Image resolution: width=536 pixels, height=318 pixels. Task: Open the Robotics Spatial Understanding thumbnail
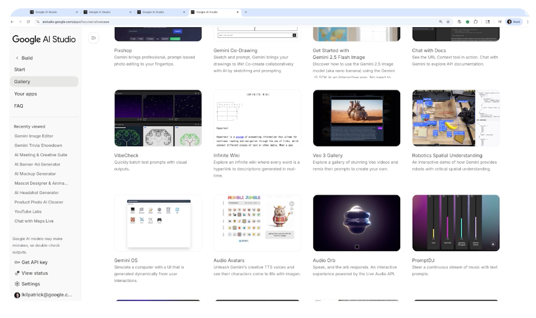(x=456, y=118)
